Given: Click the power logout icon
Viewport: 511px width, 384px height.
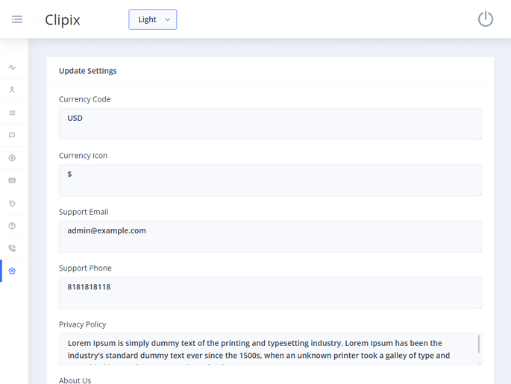Looking at the screenshot, I should coord(486,19).
